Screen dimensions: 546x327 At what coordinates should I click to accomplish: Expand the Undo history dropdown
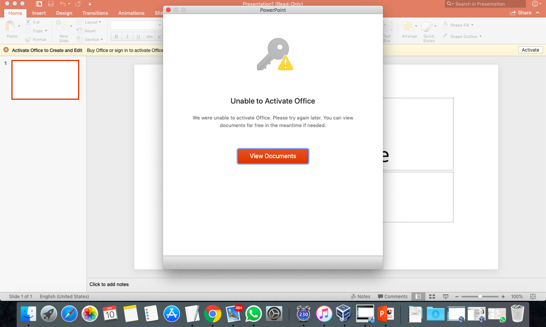69,4
